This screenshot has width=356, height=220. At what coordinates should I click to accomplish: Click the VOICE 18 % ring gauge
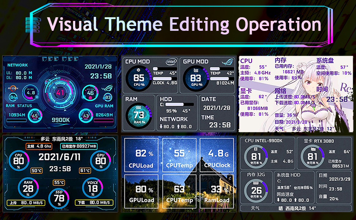(92, 188)
